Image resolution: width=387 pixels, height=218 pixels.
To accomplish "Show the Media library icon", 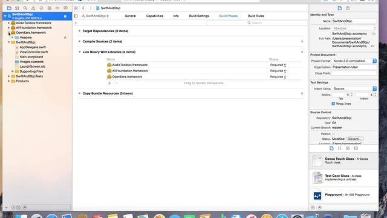I will click(356, 148).
